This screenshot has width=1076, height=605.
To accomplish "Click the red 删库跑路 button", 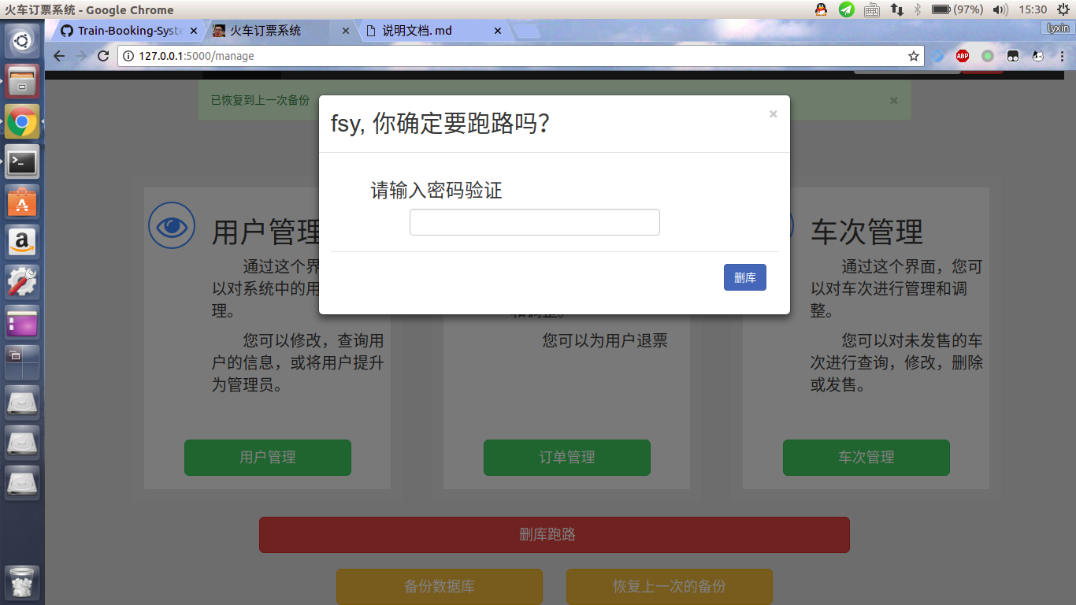I will 555,534.
